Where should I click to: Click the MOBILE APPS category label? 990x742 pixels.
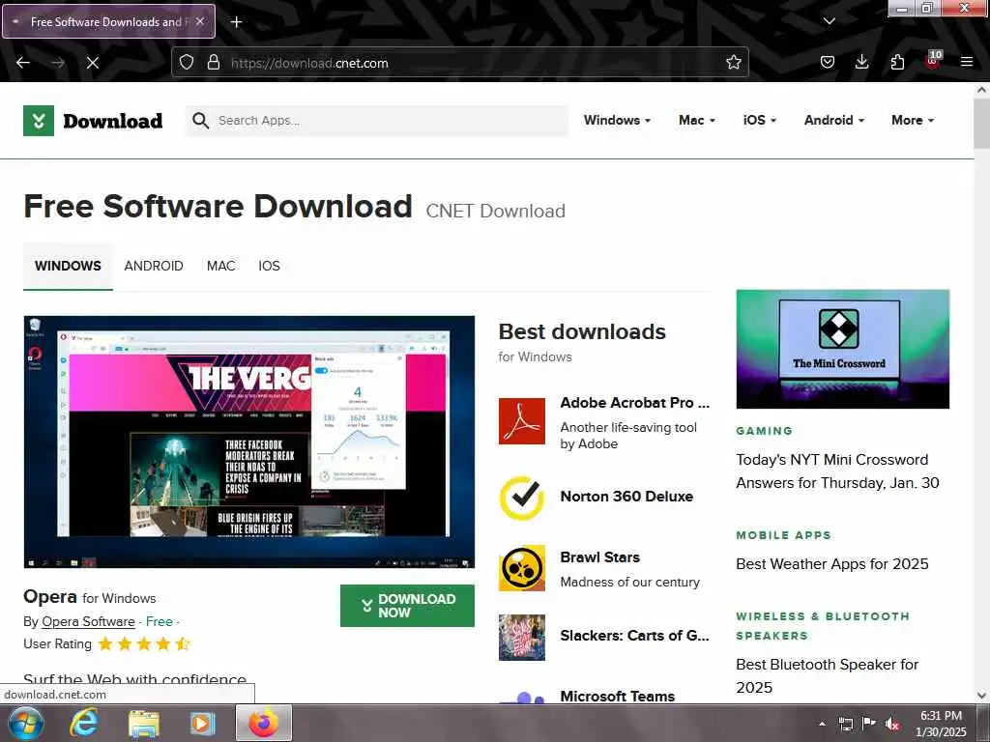coord(783,535)
